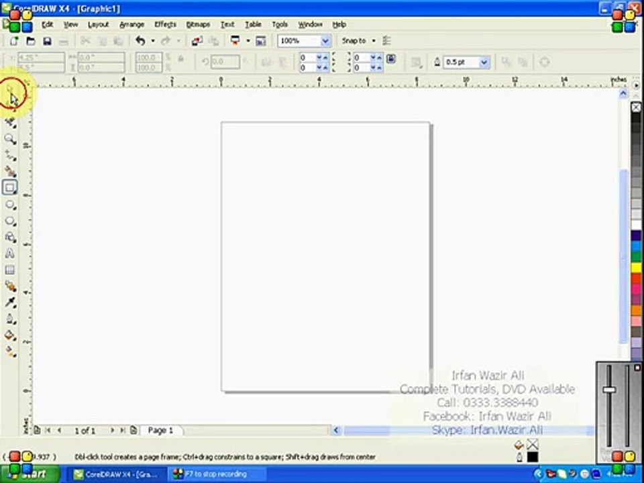Select the Freehand drawing tool
Screen dimensions: 644x483
(x=10, y=155)
